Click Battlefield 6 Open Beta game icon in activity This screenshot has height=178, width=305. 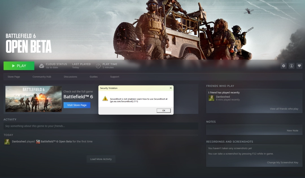tap(38, 141)
